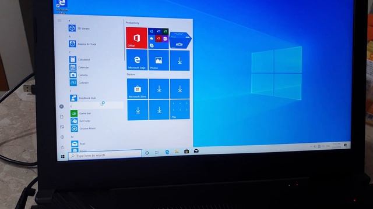
Task: Open the Microsoft Edge tile
Action: click(x=137, y=60)
